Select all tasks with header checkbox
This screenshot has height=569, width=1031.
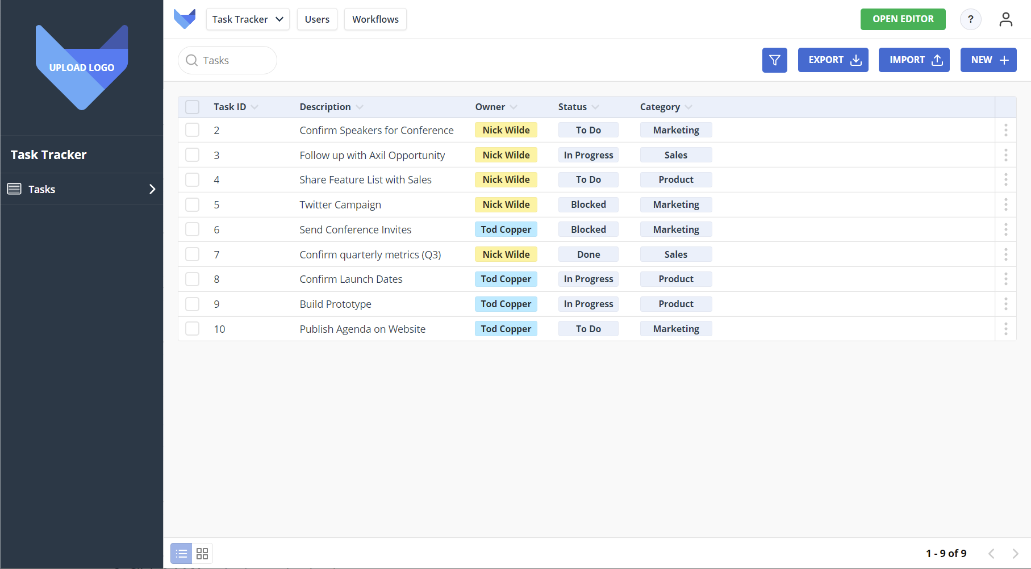click(x=193, y=107)
